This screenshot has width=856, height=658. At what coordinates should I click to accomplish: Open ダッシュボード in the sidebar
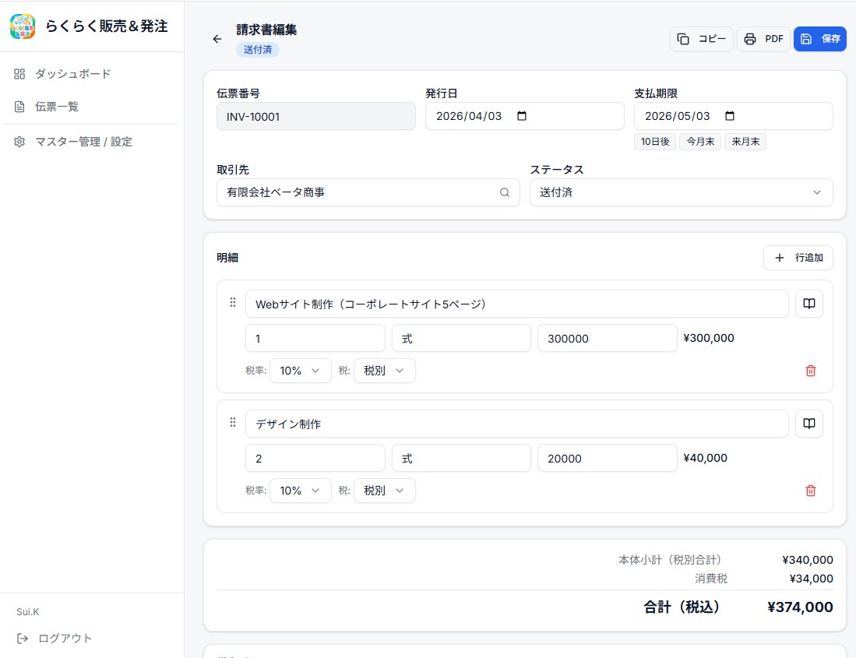[x=92, y=74]
